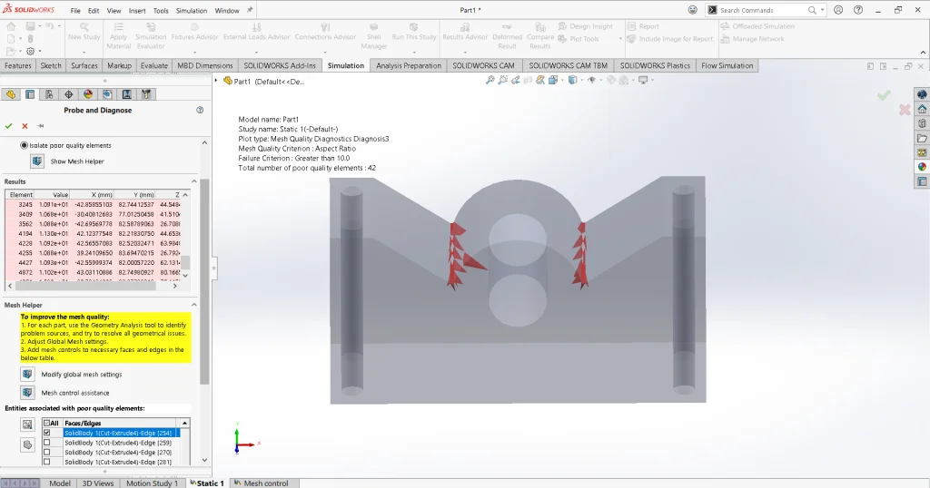This screenshot has height=488, width=930.
Task: Toggle the All checkbox in Faces/Edges header
Action: coord(47,423)
